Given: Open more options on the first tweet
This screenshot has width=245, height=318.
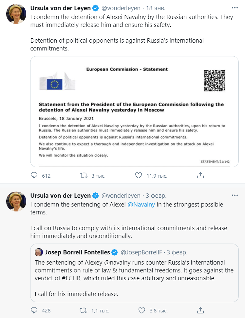Looking at the screenshot, I should tap(235, 8).
